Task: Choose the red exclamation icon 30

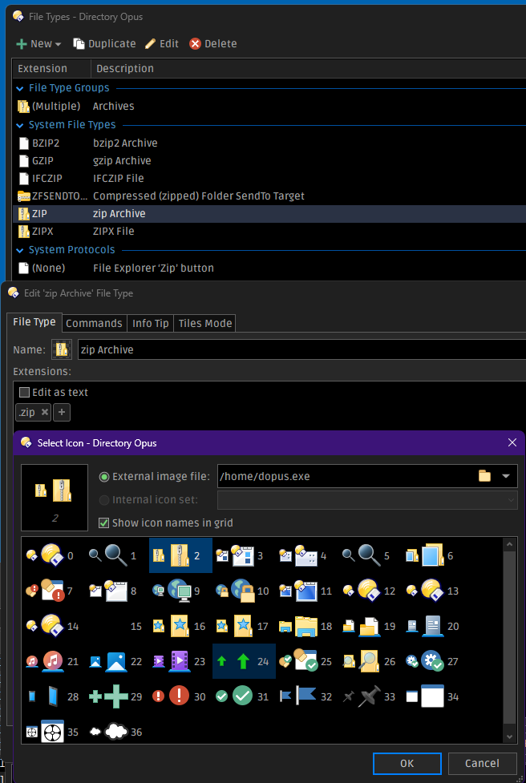Action: [180, 696]
